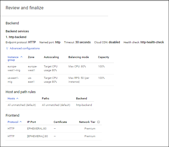Click HTTP protocol in EPHEMERAL:80 row
The height and width of the screenshot is (147, 169).
11,129
